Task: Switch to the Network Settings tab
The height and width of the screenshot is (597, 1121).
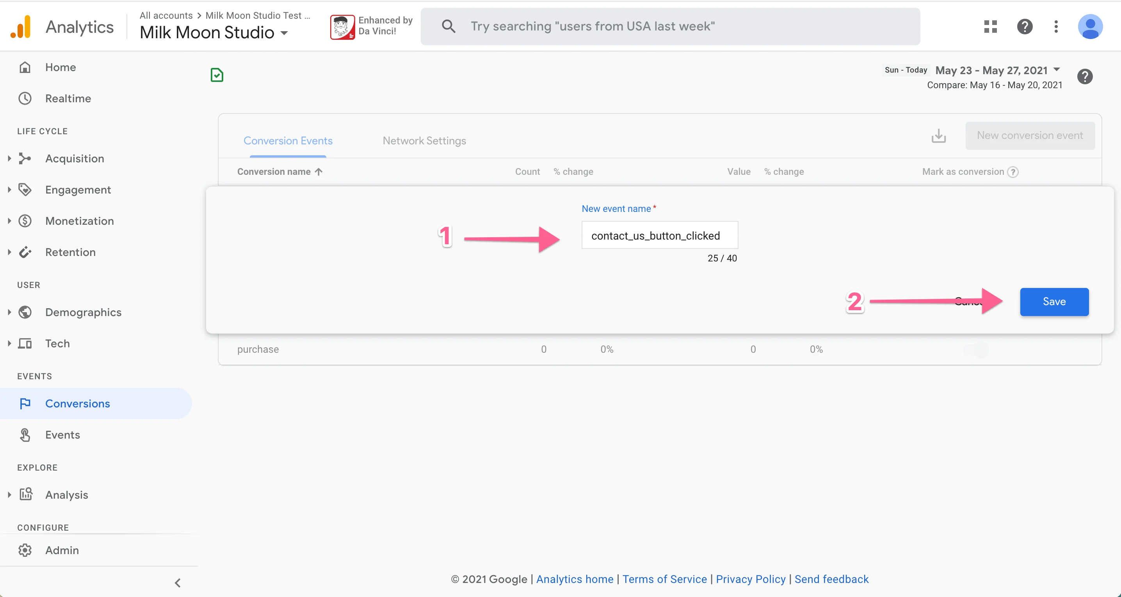Action: (x=424, y=140)
